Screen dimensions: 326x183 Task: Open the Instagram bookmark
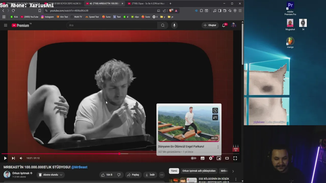pos(47,17)
